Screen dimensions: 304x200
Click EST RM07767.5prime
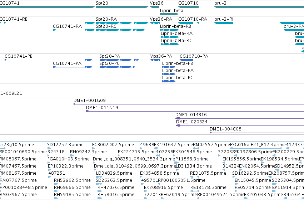pos(19,180)
